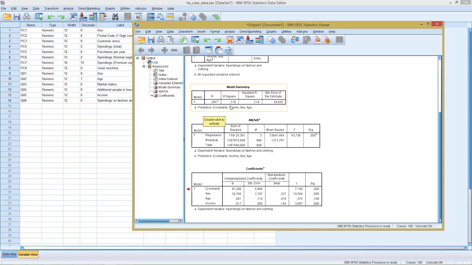The height and width of the screenshot is (265, 472).
Task: Recall recently used dialogs in Data Editor
Action: pos(39,17)
